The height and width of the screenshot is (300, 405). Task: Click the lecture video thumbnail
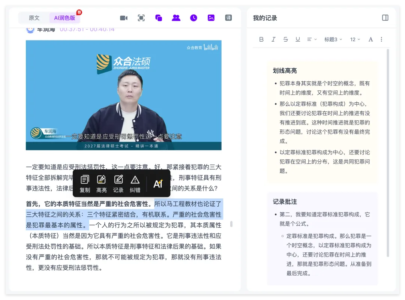tap(123, 95)
